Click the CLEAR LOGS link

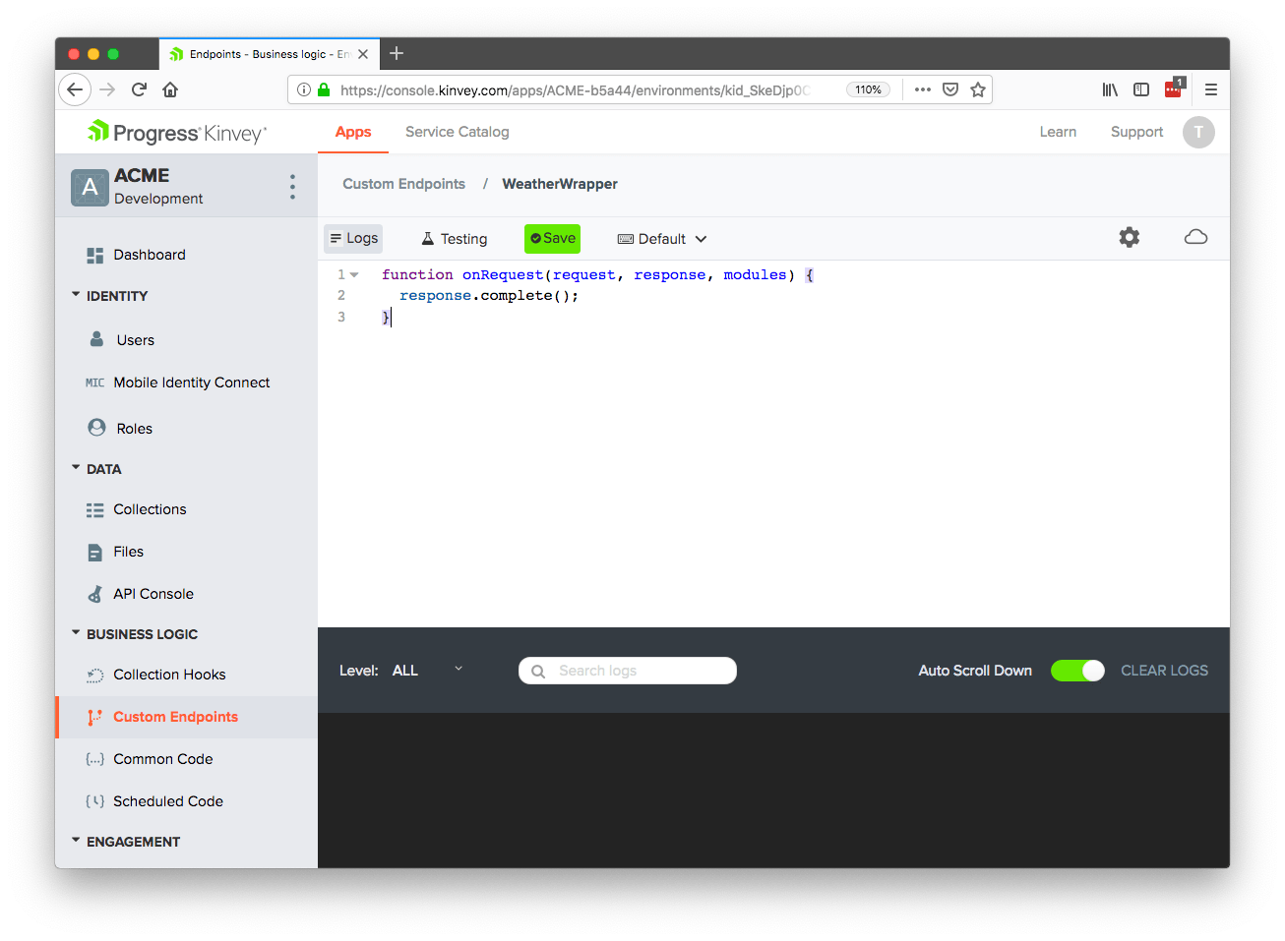1164,671
